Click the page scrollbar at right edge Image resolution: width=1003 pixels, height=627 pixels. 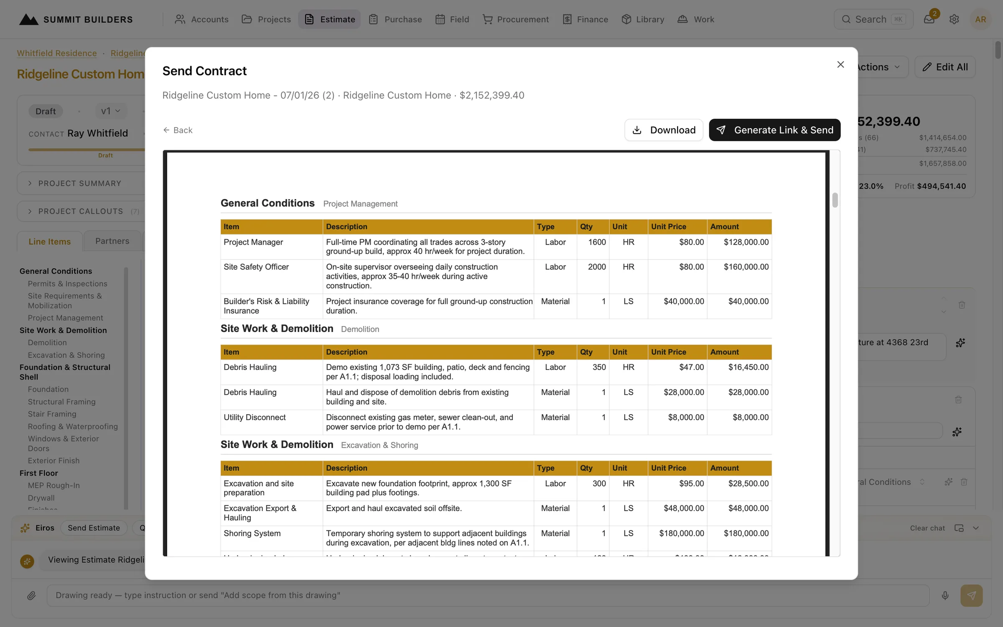click(998, 50)
